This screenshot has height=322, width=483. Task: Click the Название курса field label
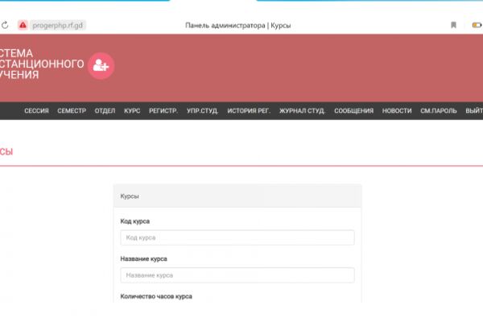(144, 259)
